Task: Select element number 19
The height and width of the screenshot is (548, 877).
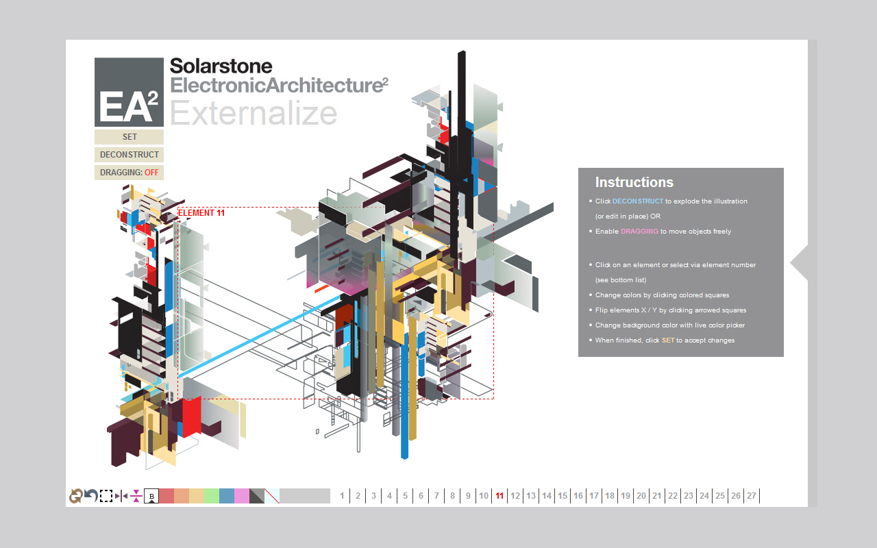Action: [626, 496]
